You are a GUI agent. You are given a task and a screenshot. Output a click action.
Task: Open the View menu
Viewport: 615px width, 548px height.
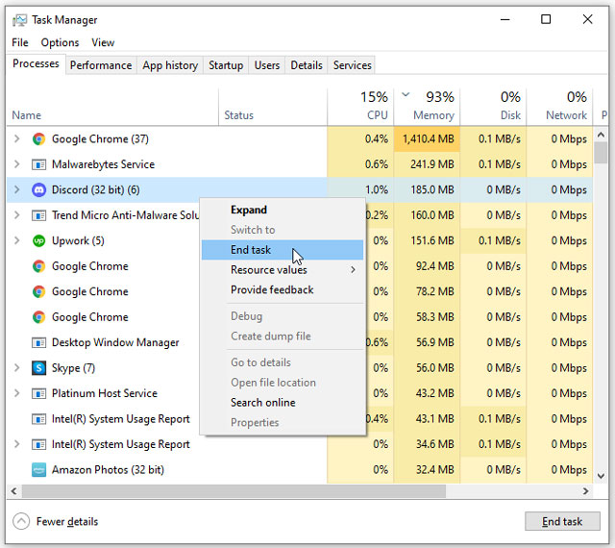[103, 42]
